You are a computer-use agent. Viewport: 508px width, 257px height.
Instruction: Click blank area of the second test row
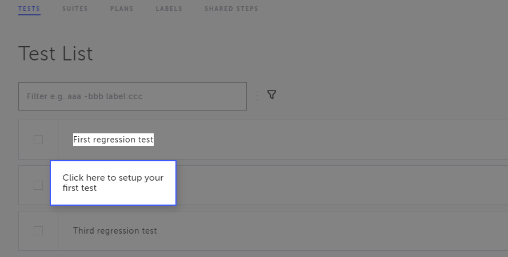point(324,185)
